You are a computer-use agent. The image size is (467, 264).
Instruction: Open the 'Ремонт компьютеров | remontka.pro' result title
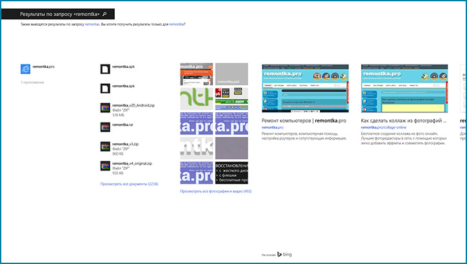[304, 121]
